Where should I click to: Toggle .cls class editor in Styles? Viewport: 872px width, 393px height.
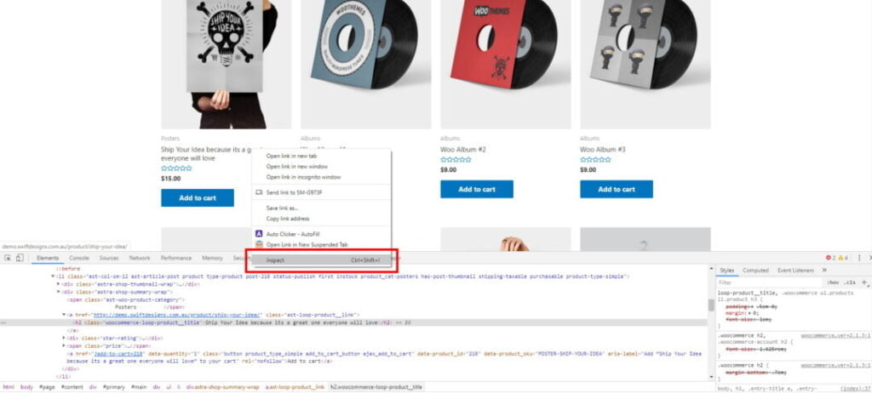coord(849,282)
